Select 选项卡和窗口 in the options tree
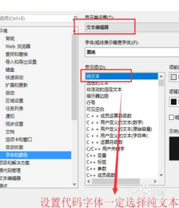Screen dimensions: 179x208 (x=19, y=140)
